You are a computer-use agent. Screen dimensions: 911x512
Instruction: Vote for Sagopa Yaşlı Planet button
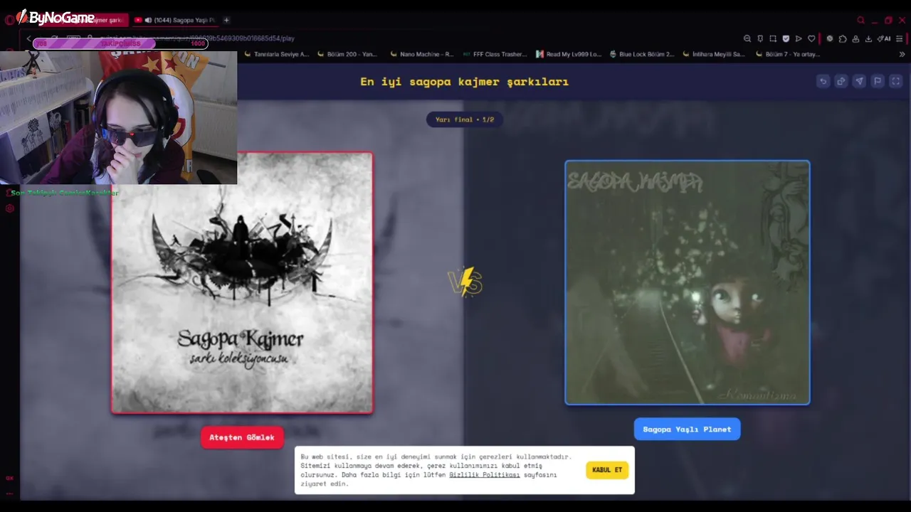coord(687,429)
